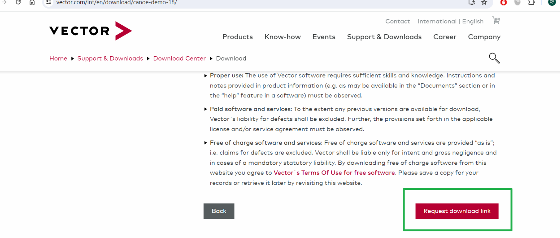This screenshot has height=238, width=560.
Task: Click 'Paid software and services' heading text
Action: (250, 109)
